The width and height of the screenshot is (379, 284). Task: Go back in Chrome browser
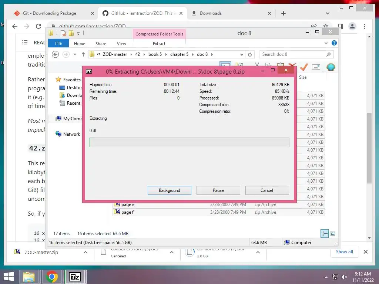15,26
